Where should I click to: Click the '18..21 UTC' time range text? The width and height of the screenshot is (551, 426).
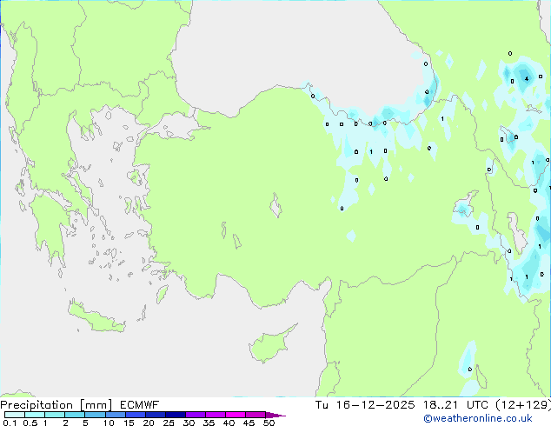pos(455,405)
